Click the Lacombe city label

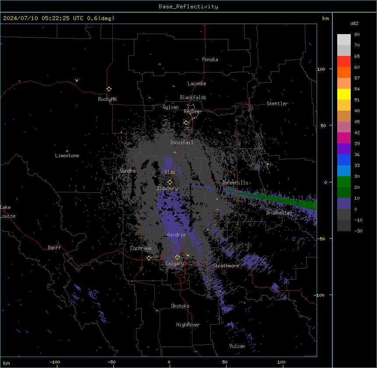click(197, 83)
